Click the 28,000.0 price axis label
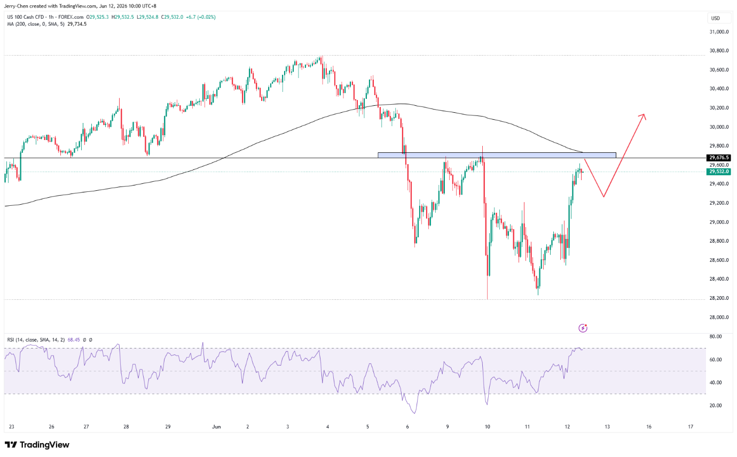737x457 pixels. 719,317
